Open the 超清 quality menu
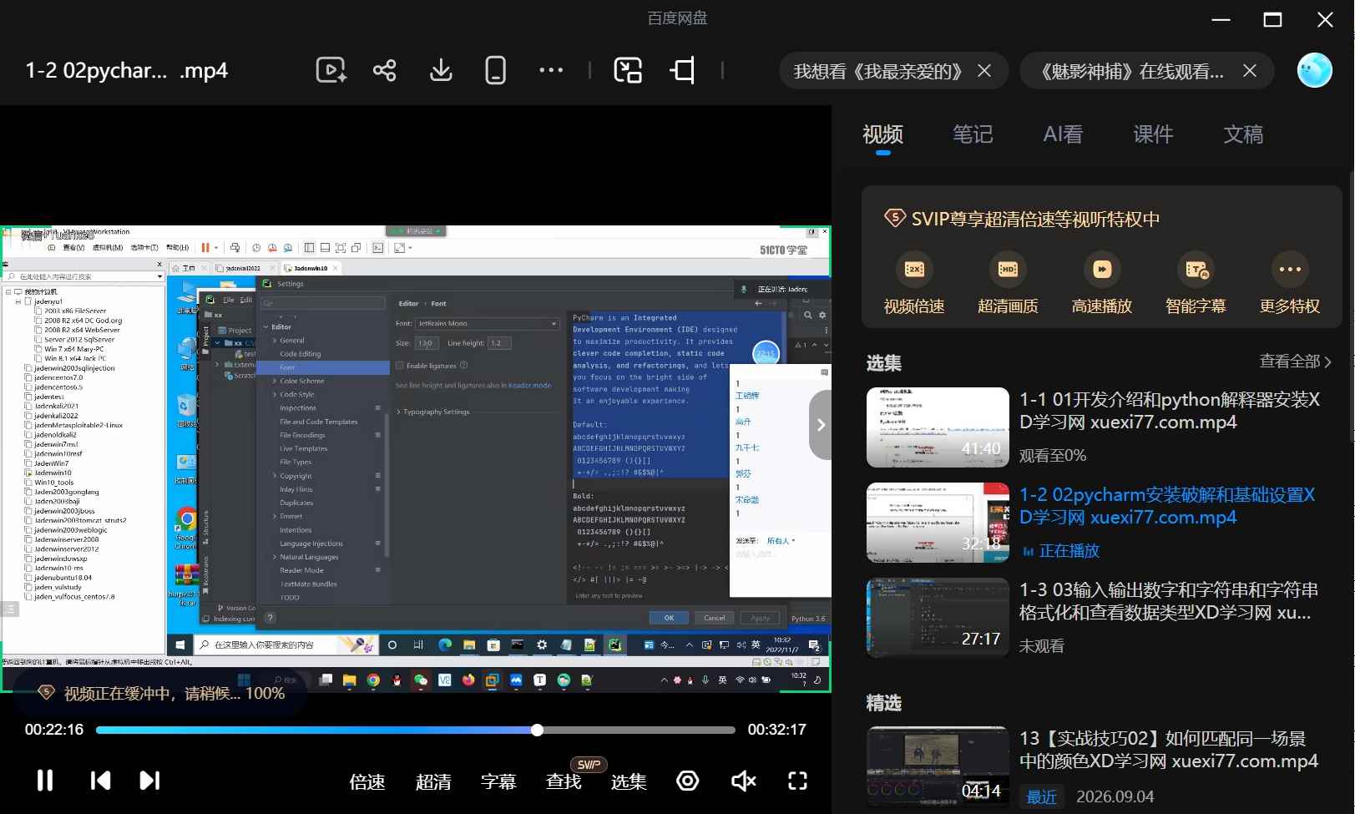1355x814 pixels. (433, 781)
